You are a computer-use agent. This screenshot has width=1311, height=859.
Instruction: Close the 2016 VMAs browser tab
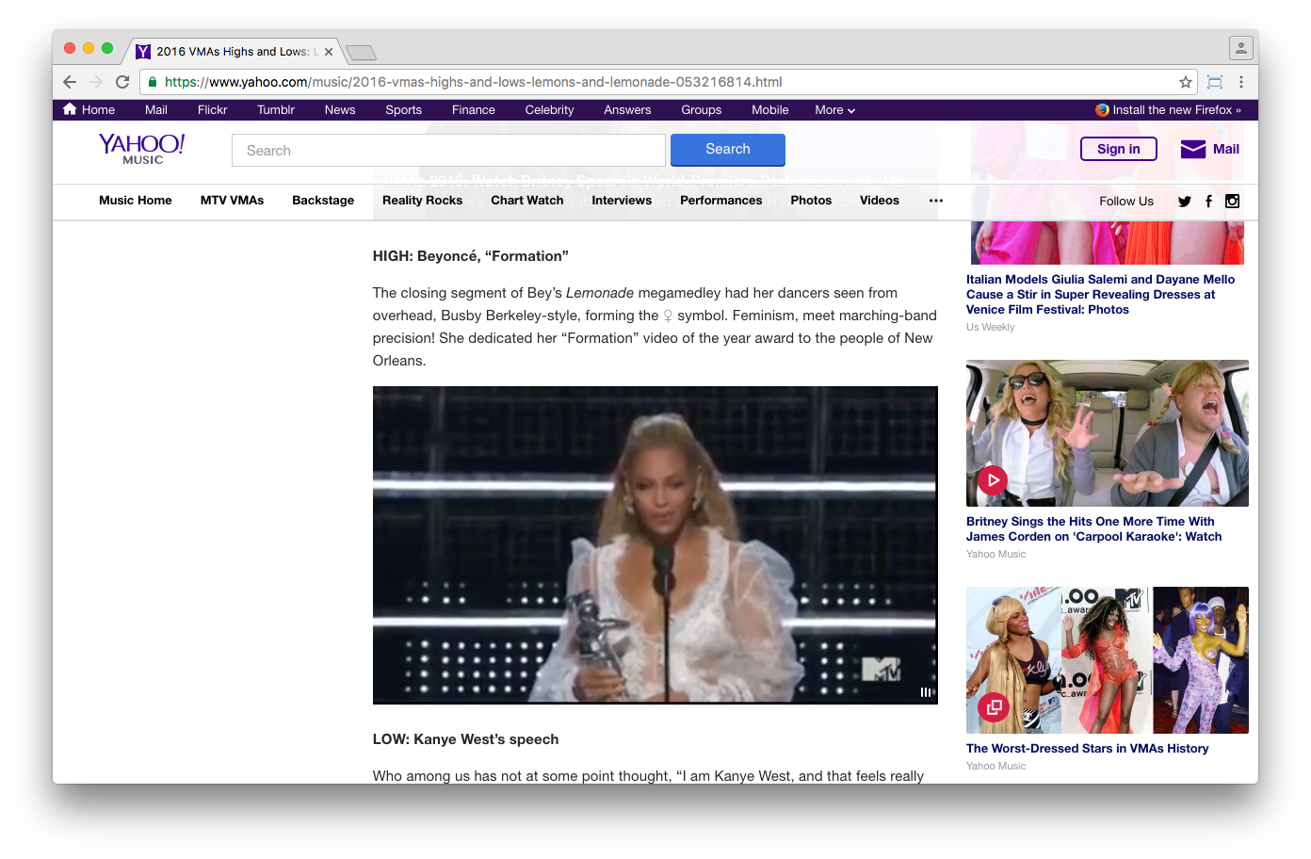coord(329,52)
